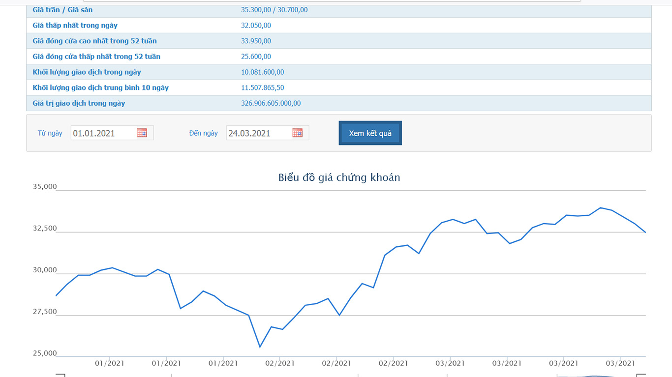Click the 35,000 y-axis label
This screenshot has height=377, width=672.
(45, 187)
